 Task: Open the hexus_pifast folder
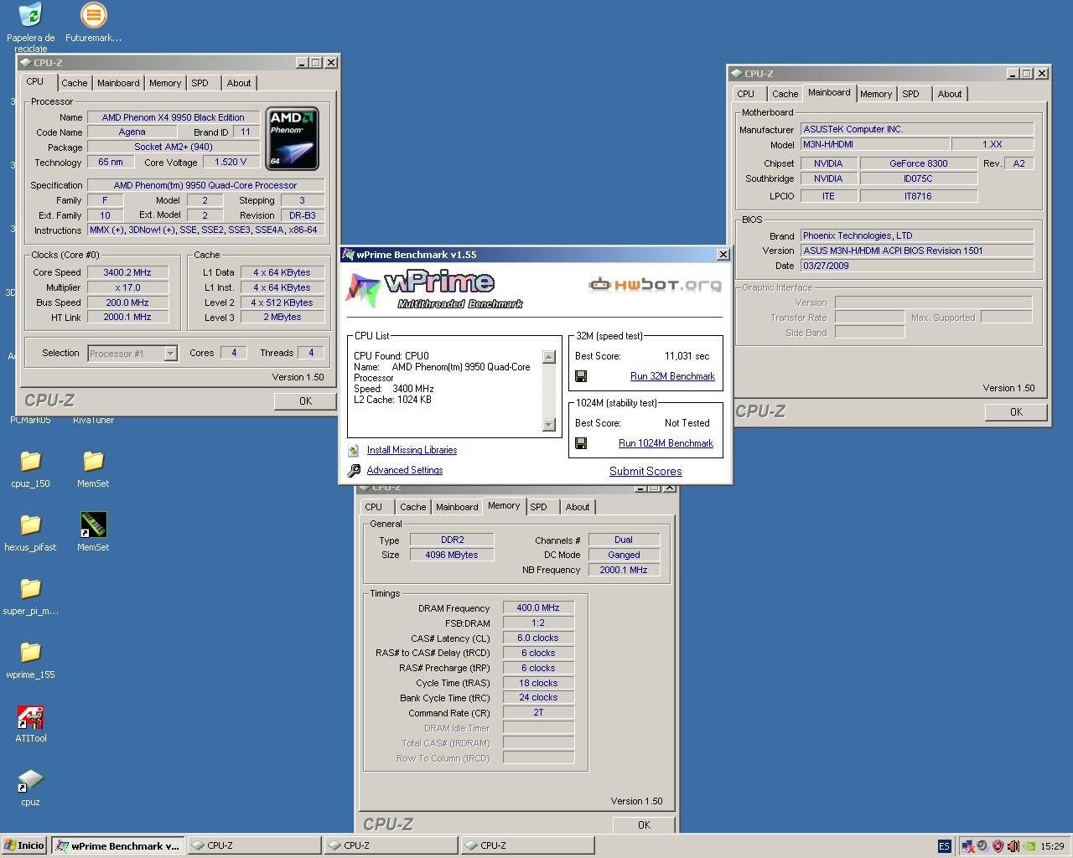pyautogui.click(x=30, y=525)
